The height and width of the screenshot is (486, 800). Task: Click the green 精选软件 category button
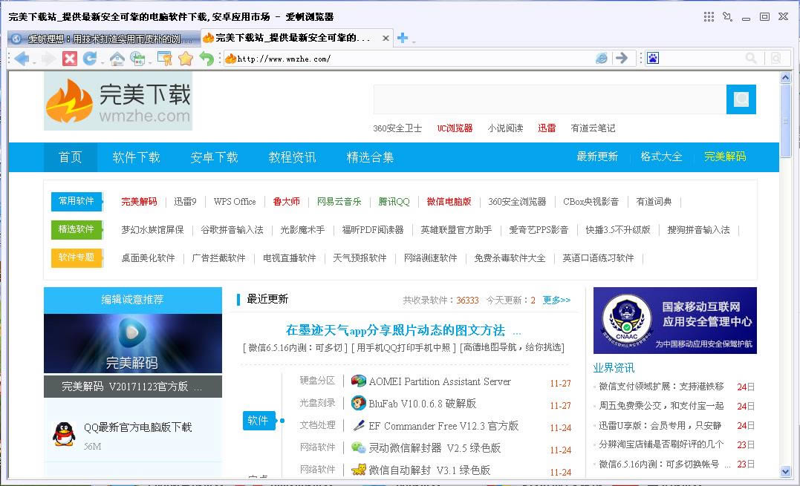click(x=77, y=229)
